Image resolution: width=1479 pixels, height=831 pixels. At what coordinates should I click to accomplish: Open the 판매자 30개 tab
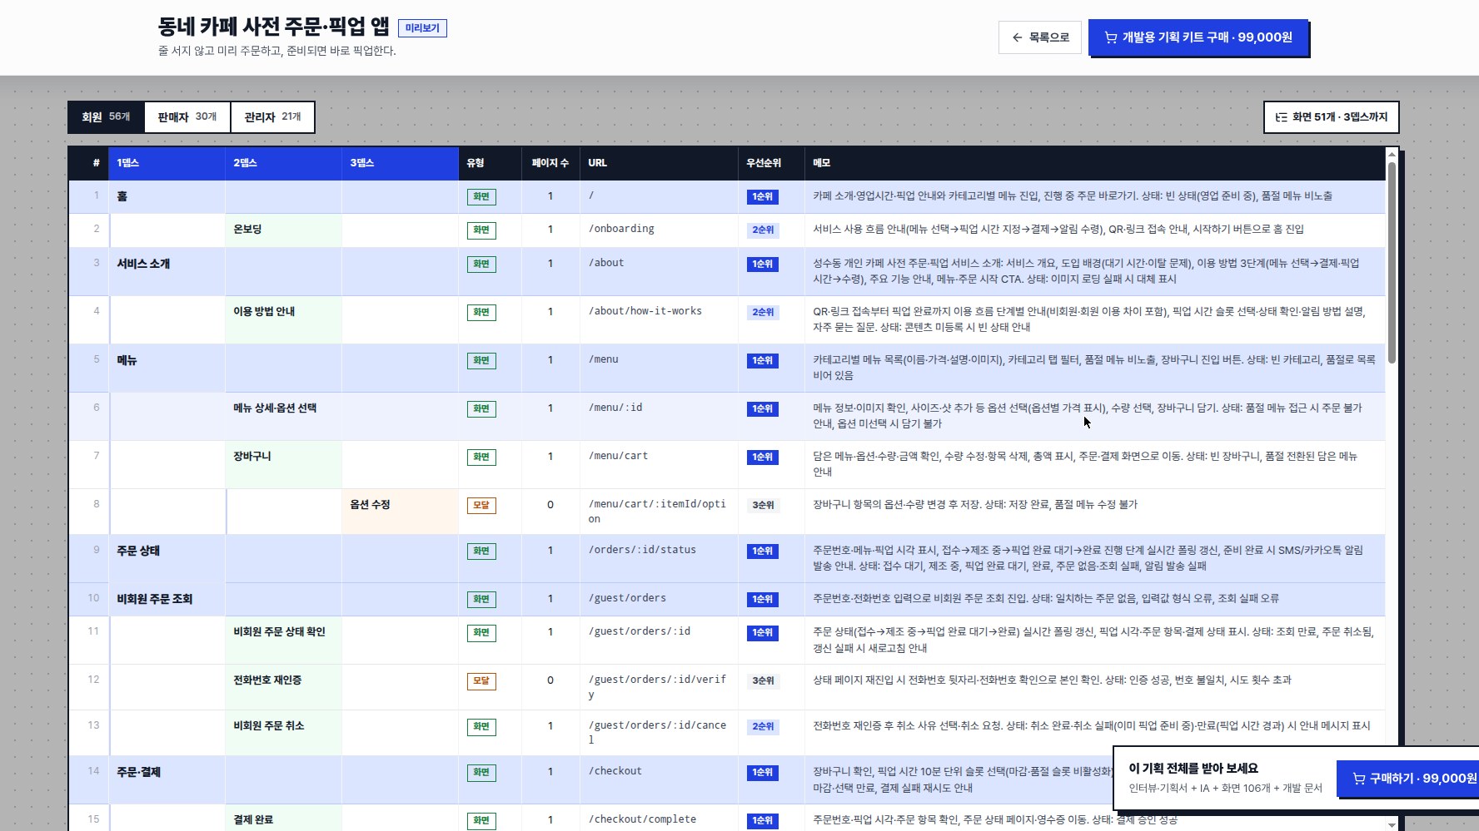tap(187, 117)
